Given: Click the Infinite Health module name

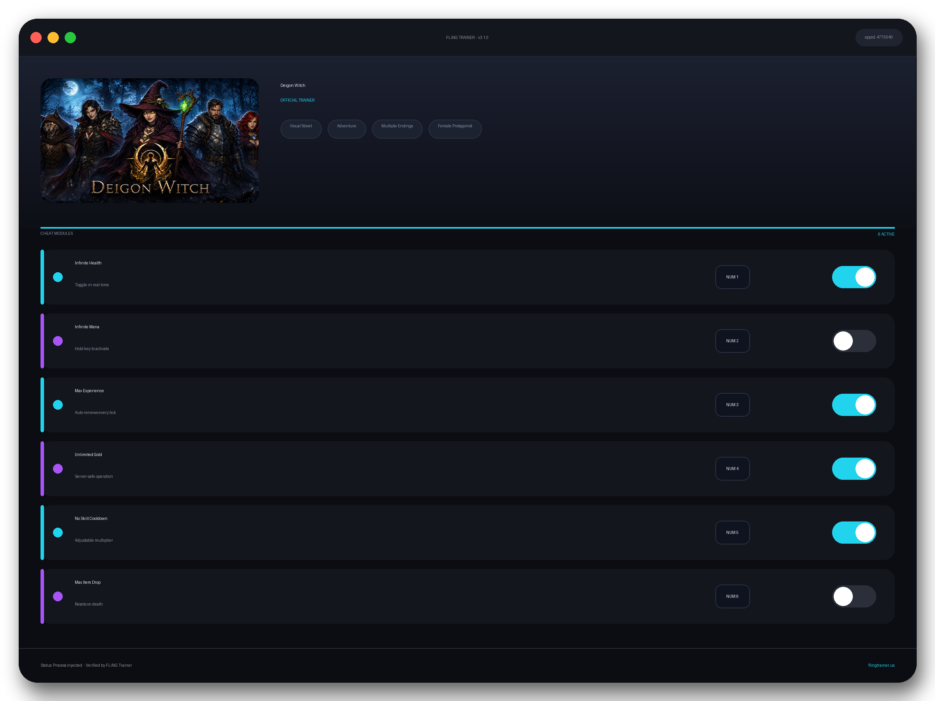Looking at the screenshot, I should coord(88,263).
